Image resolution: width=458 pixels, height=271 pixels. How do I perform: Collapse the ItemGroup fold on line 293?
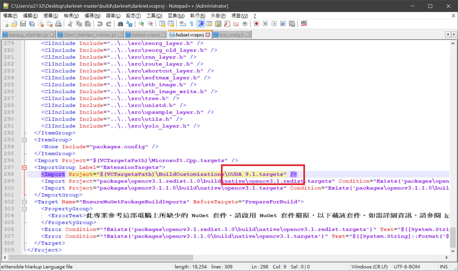click(x=24, y=140)
